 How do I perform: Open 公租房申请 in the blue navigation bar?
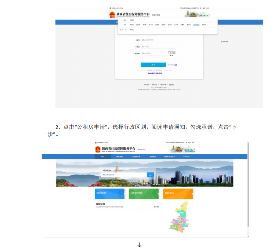pos(136,156)
